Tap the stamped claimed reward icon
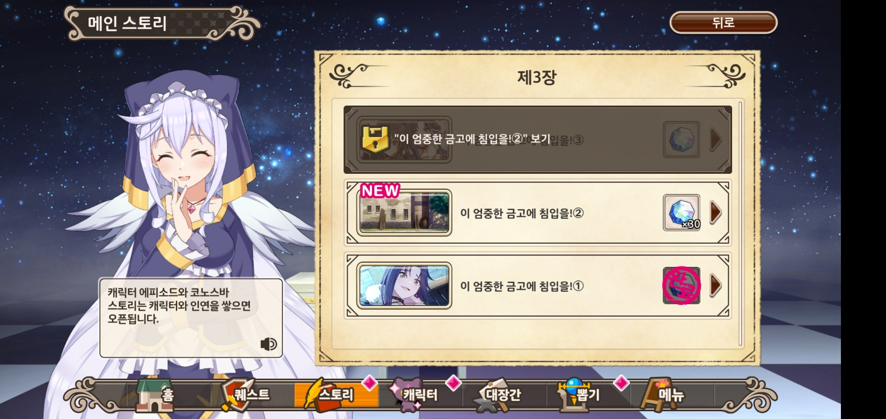The width and height of the screenshot is (886, 419). tap(681, 286)
